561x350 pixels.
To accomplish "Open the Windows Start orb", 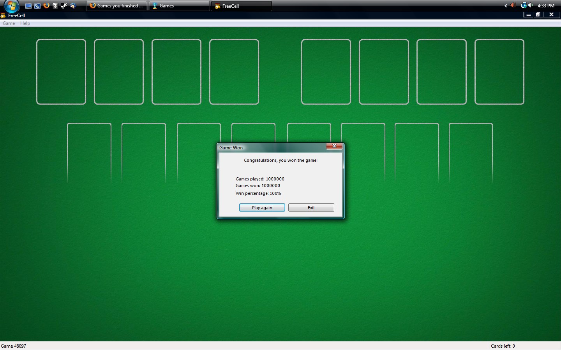I will click(11, 6).
